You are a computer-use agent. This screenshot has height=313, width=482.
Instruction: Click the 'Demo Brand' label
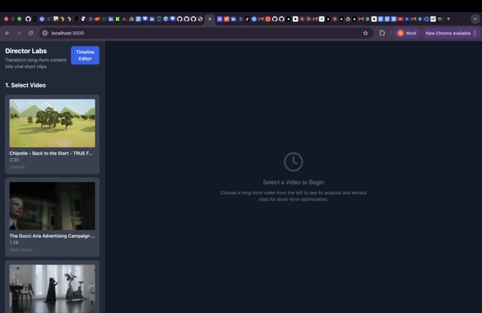point(20,250)
